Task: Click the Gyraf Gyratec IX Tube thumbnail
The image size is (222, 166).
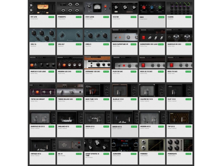Action: 97,145
